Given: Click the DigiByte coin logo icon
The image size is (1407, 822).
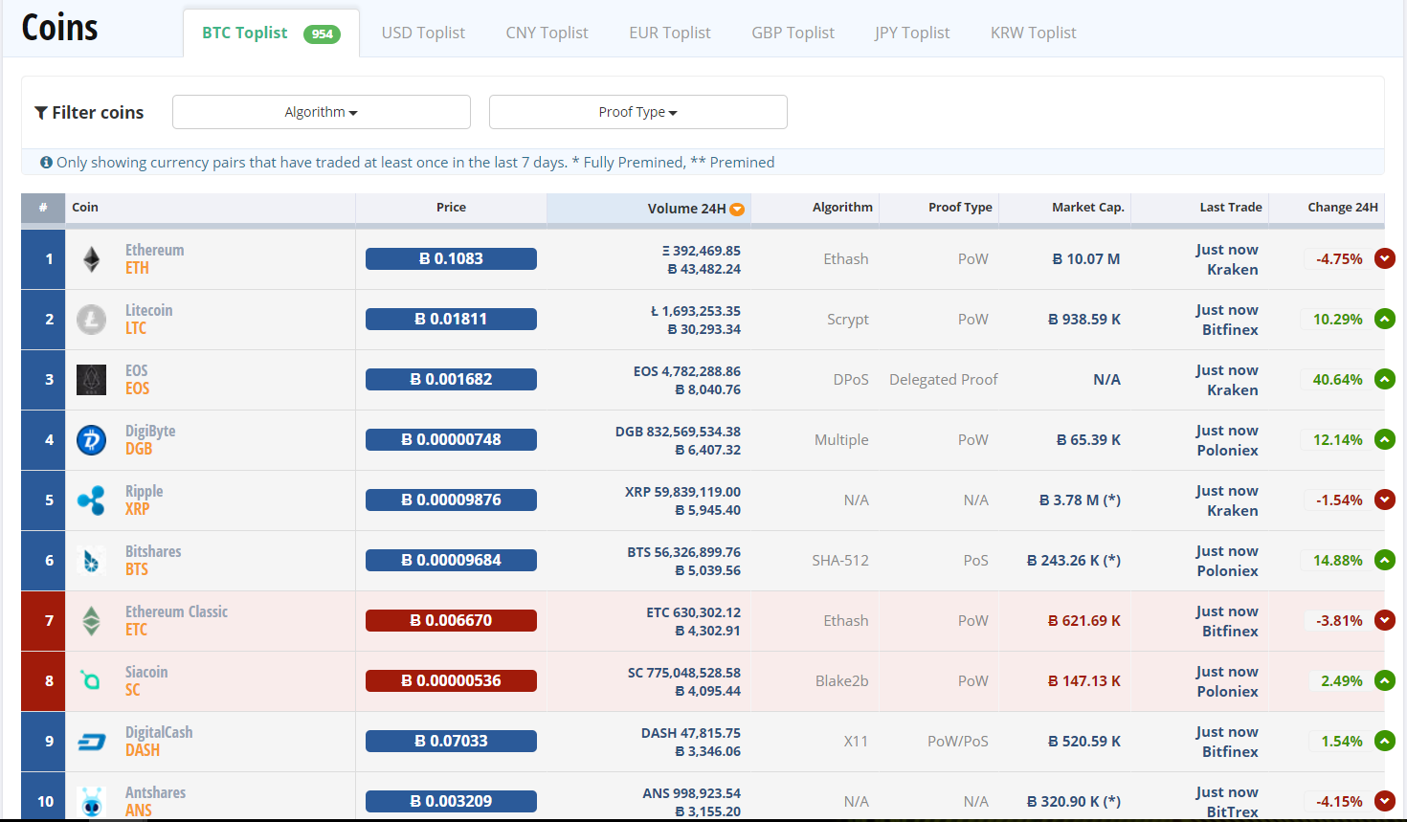Looking at the screenshot, I should pyautogui.click(x=91, y=440).
